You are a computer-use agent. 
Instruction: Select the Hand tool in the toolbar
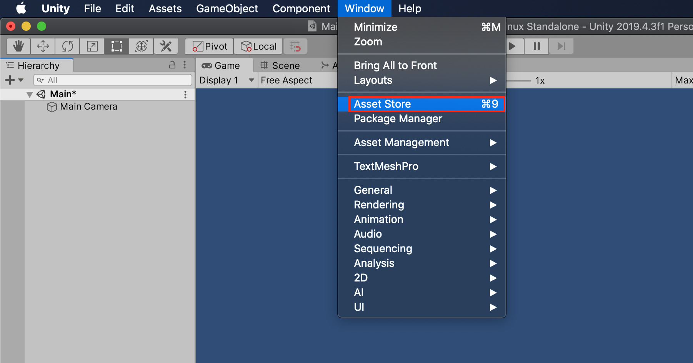(x=18, y=46)
